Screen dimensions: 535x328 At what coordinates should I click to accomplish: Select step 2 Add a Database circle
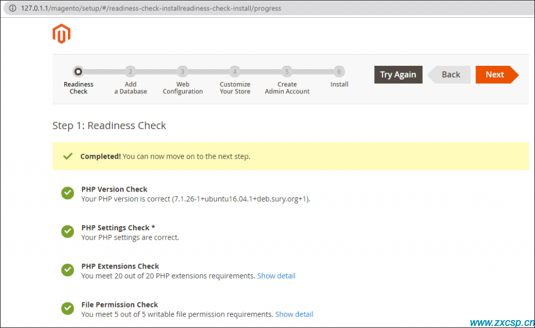point(130,72)
